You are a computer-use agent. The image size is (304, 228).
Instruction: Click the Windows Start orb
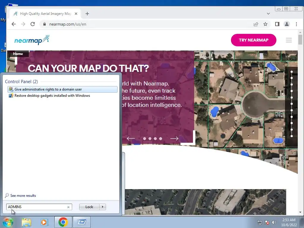point(8,222)
